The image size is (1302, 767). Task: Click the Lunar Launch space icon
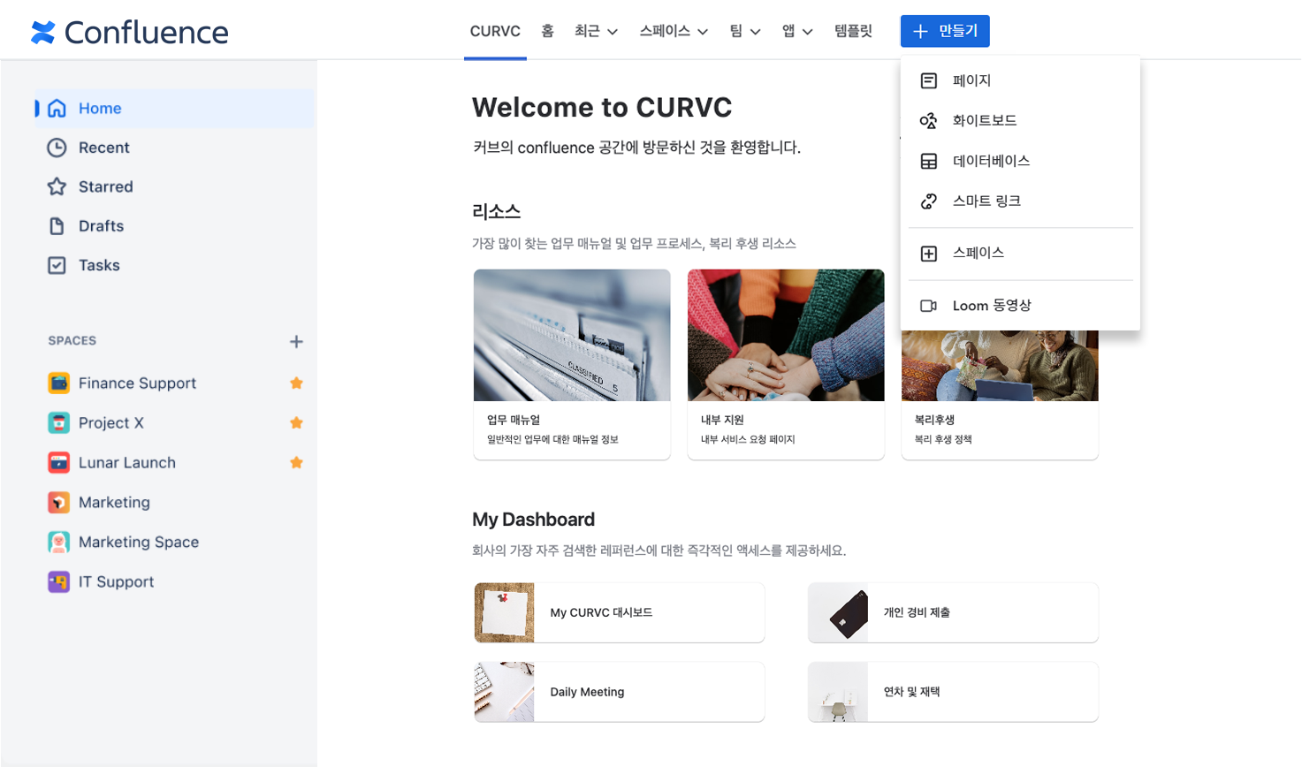pos(59,462)
